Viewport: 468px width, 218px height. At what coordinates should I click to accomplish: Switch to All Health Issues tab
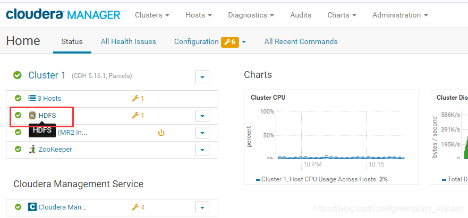[x=129, y=41]
